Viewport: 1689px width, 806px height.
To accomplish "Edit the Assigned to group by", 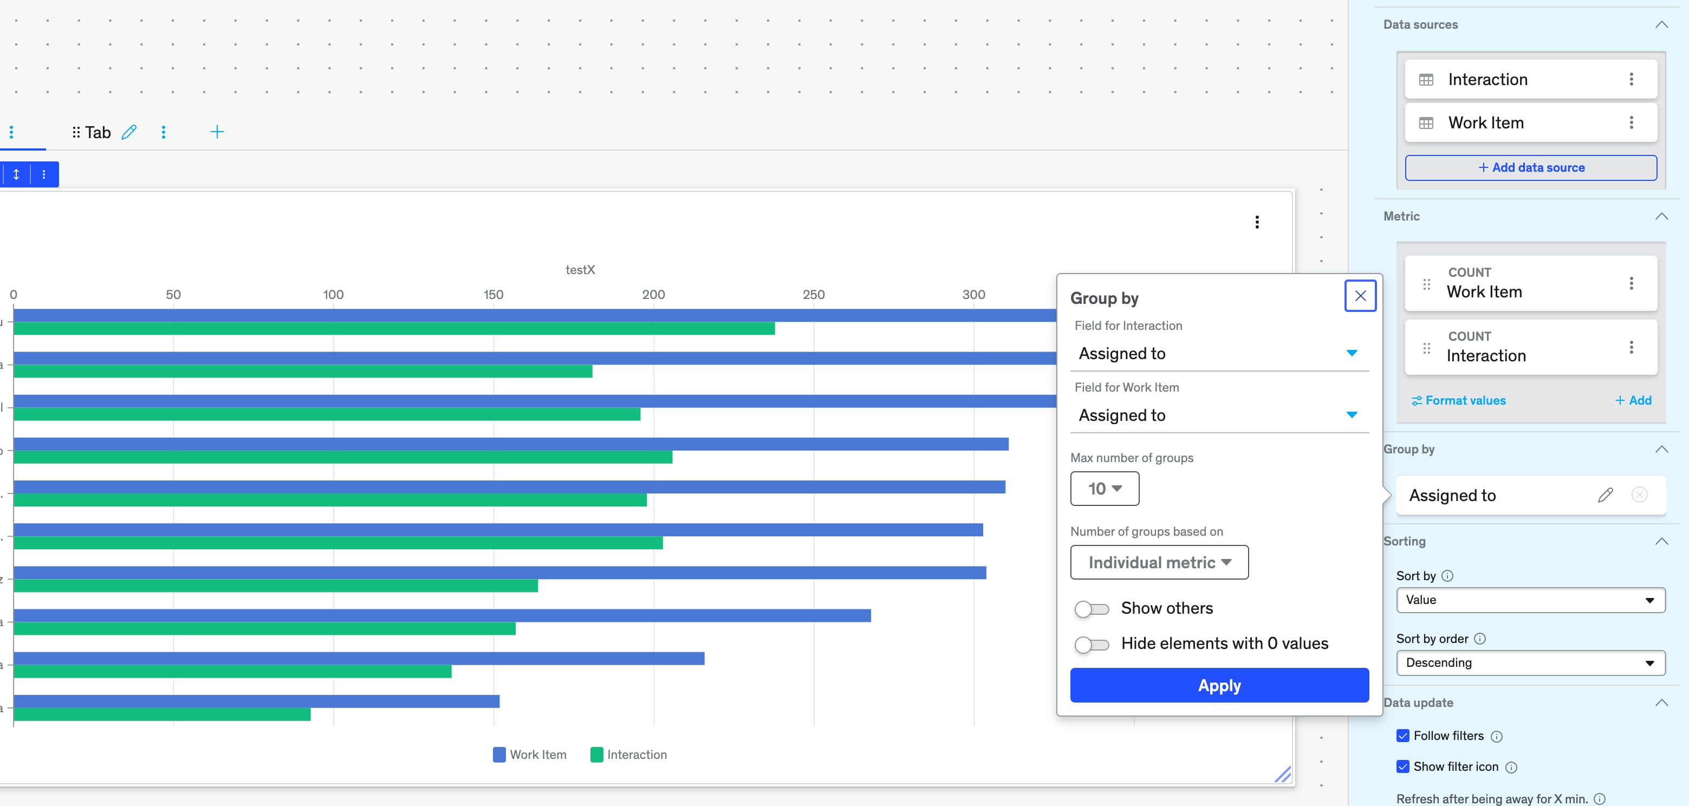I will coord(1604,495).
